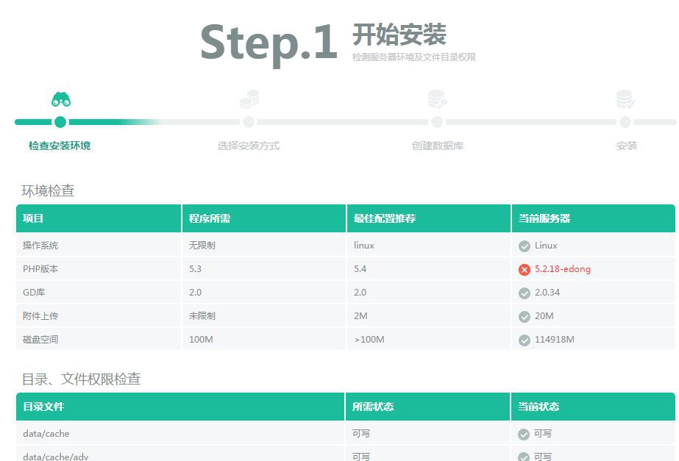Click the grey progress dot above 创建数据库
The image size is (679, 461).
[x=437, y=122]
